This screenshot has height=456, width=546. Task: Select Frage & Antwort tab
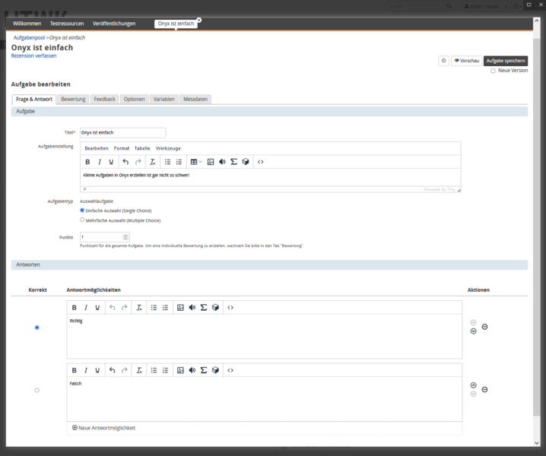34,100
